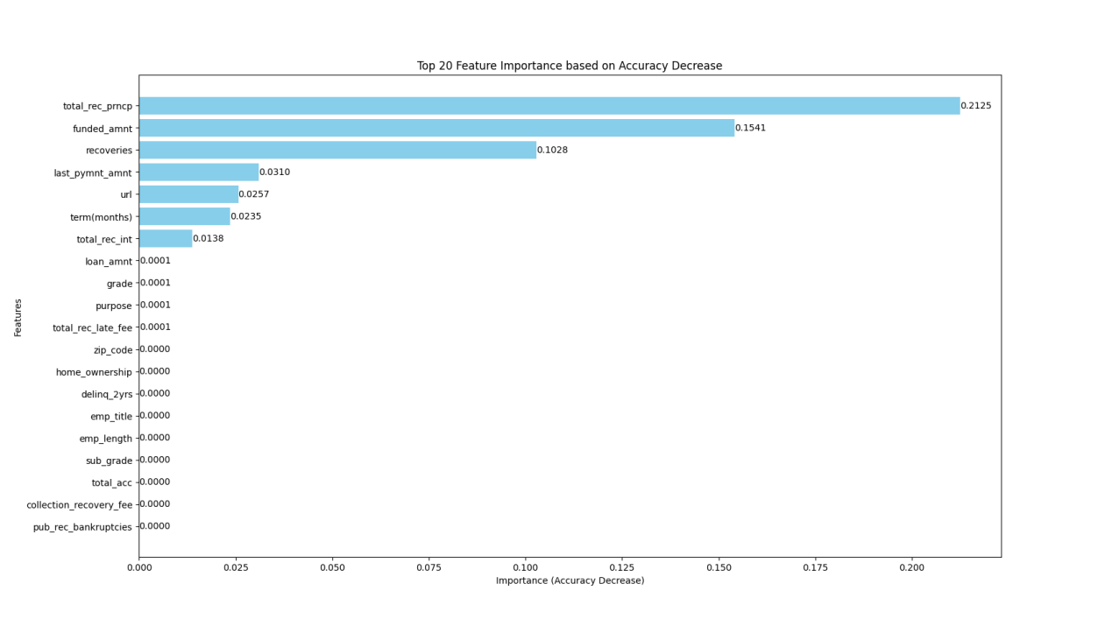Image resolution: width=1112 pixels, height=626 pixels.
Task: Click the chart title text
Action: [570, 66]
